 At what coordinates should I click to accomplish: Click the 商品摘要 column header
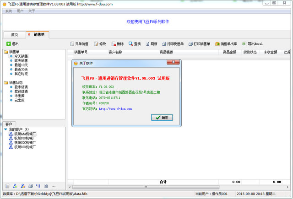(x=188, y=52)
